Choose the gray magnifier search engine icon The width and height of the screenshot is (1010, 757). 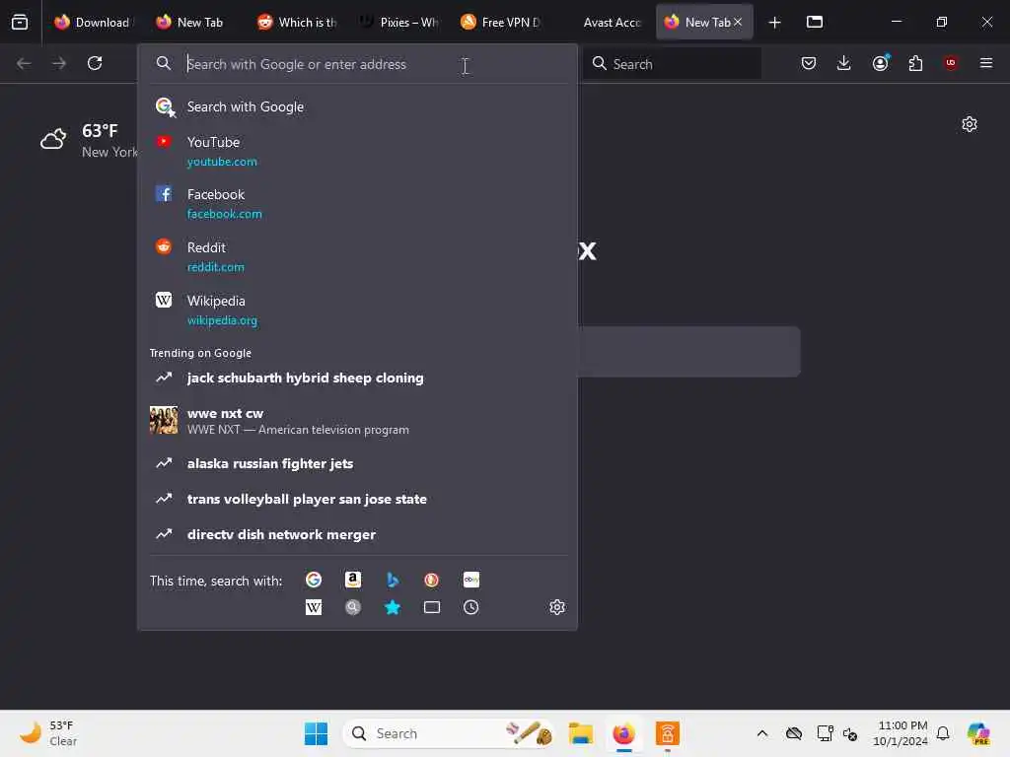(x=353, y=607)
